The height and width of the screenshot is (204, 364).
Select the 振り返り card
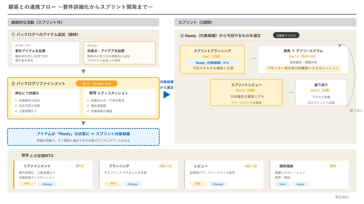[x=321, y=92]
